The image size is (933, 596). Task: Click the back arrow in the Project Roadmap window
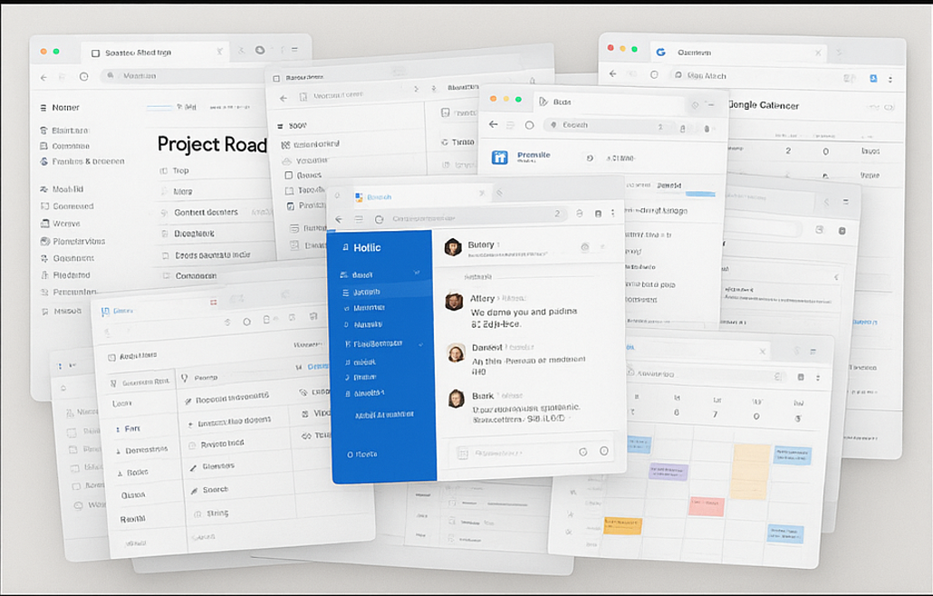(42, 77)
